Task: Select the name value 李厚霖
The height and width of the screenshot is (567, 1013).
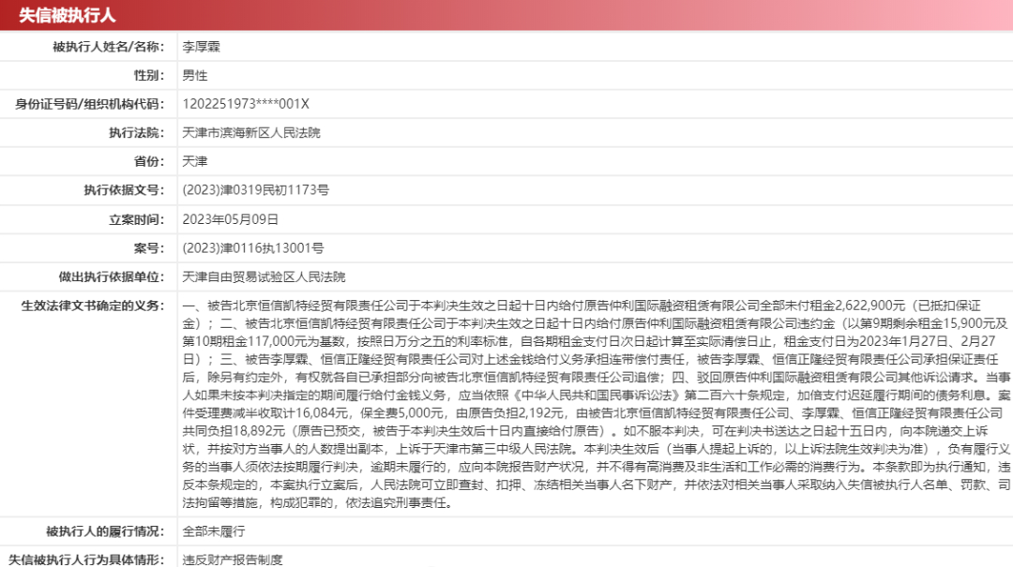Action: [x=201, y=47]
